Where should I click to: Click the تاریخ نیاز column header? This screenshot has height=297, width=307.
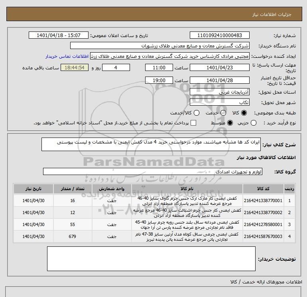pyautogui.click(x=33, y=189)
